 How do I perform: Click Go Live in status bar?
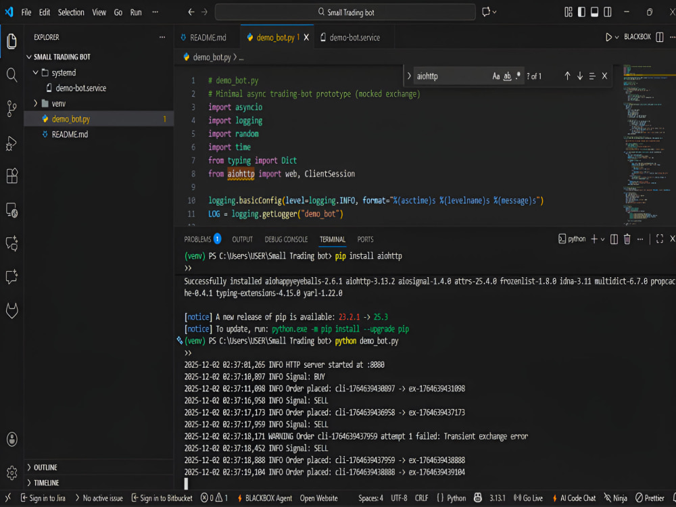528,498
